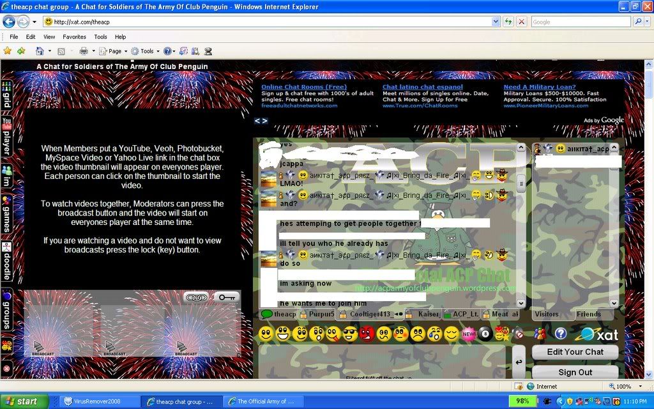
Task: Insert the big grin emoticon
Action: [283, 334]
